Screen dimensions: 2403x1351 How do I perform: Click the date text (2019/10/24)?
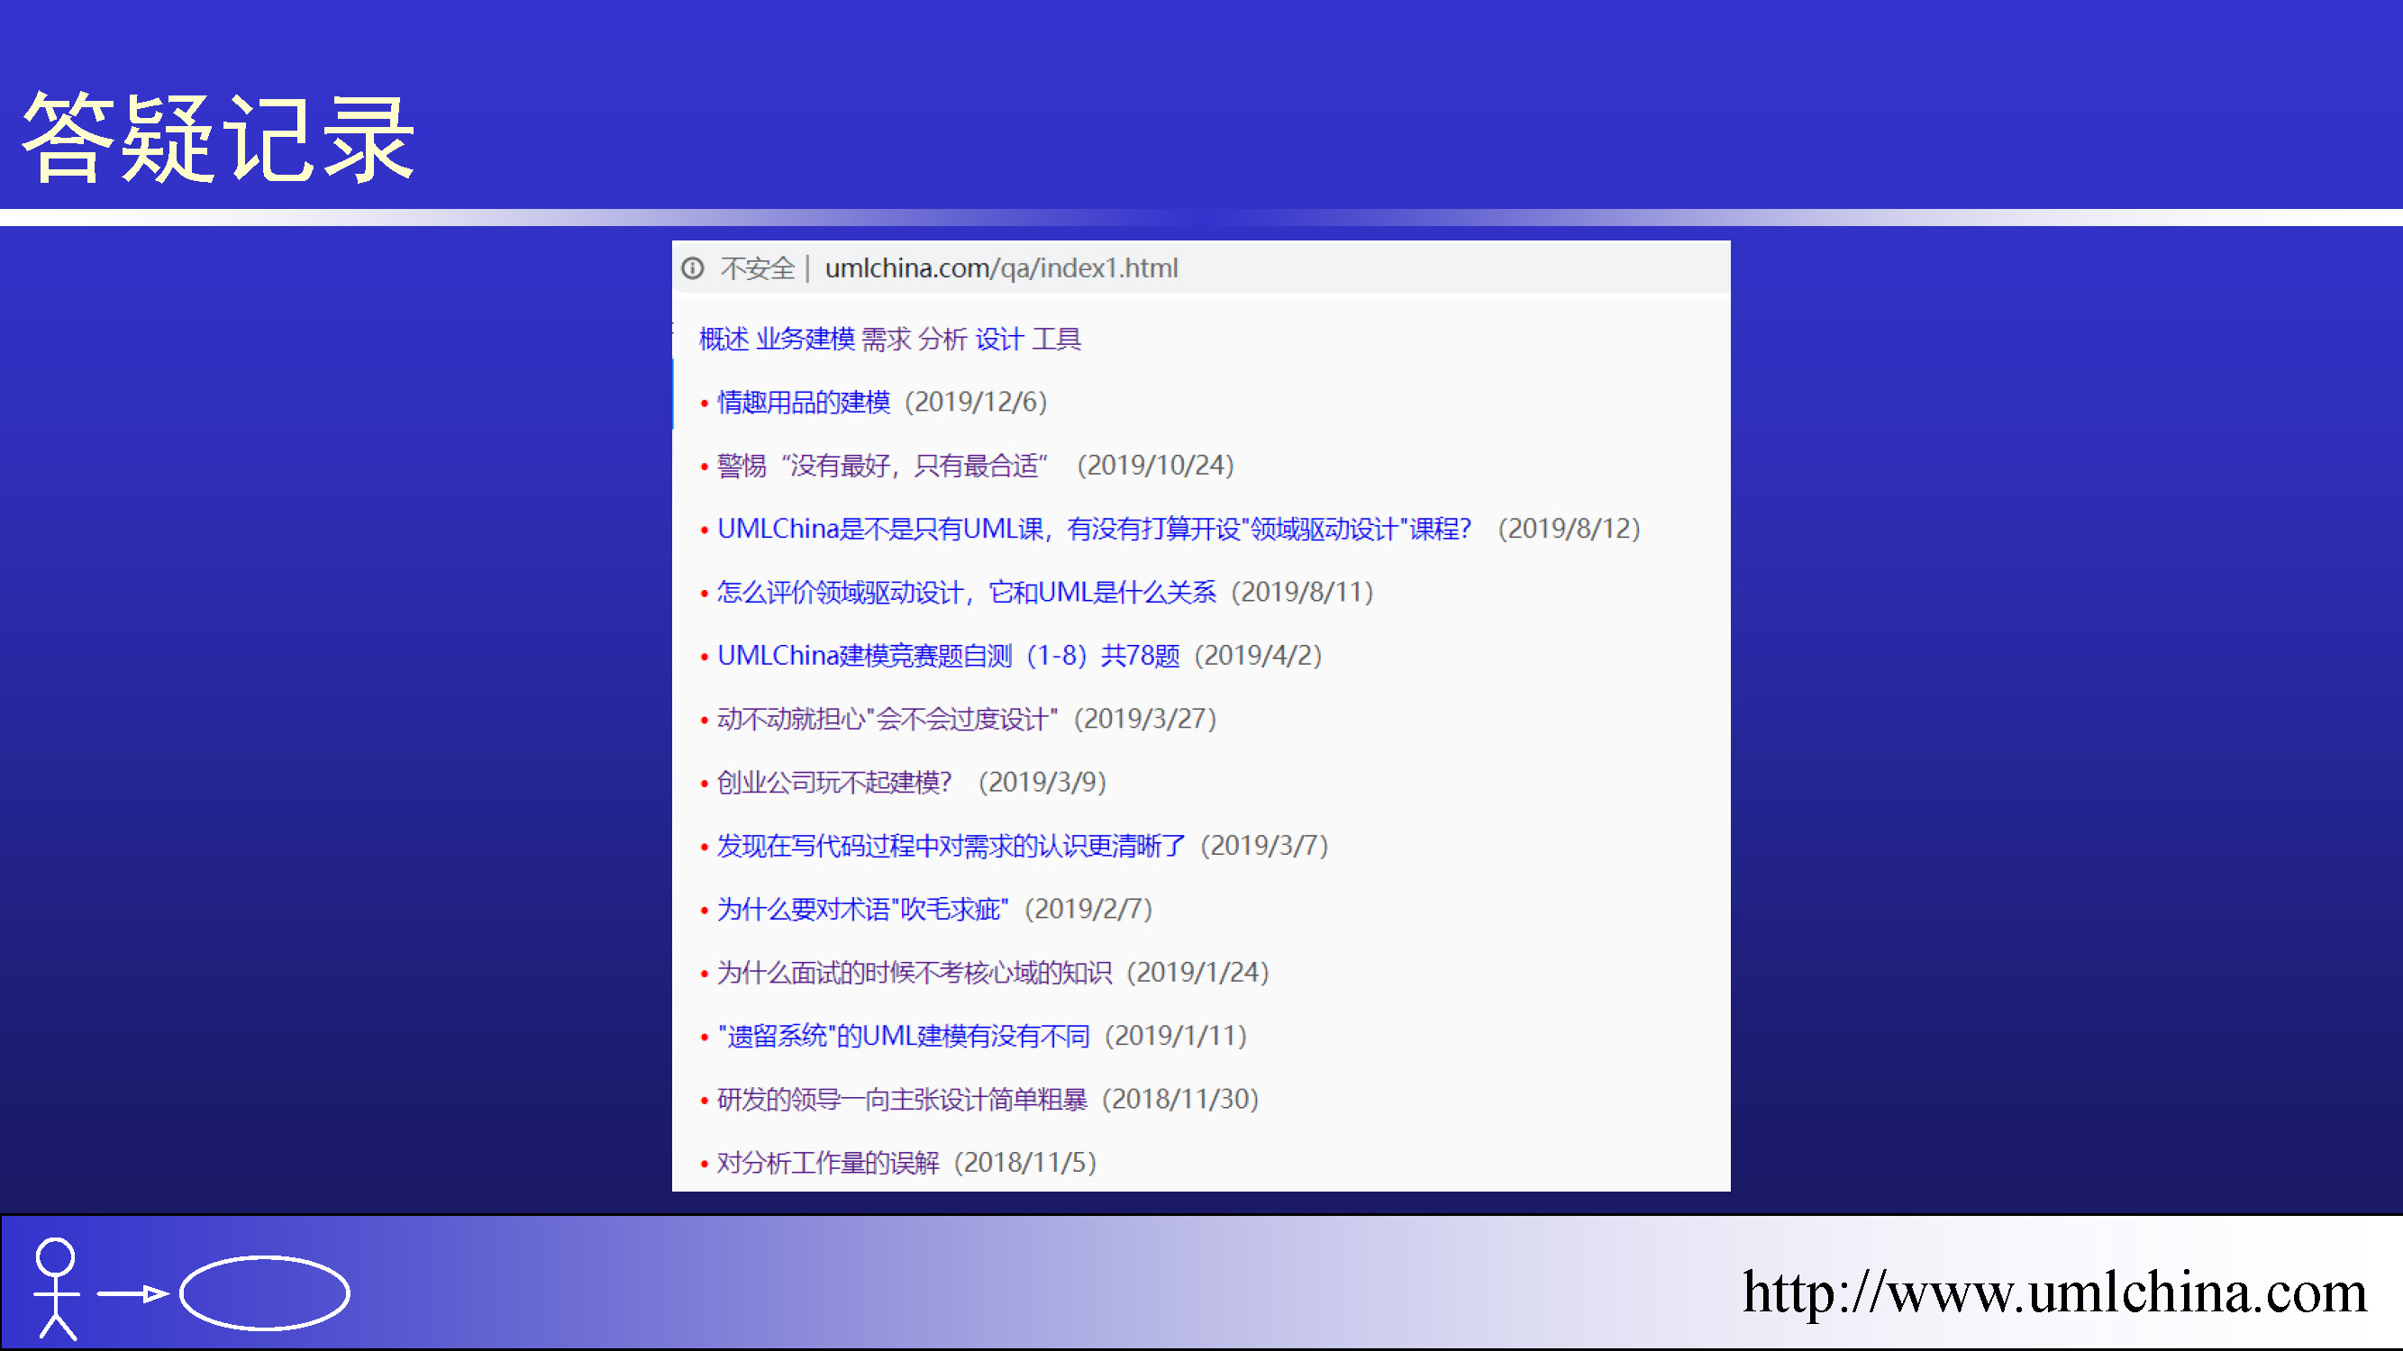tap(1156, 467)
